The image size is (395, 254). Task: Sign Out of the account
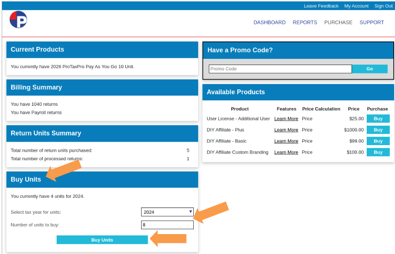point(383,6)
